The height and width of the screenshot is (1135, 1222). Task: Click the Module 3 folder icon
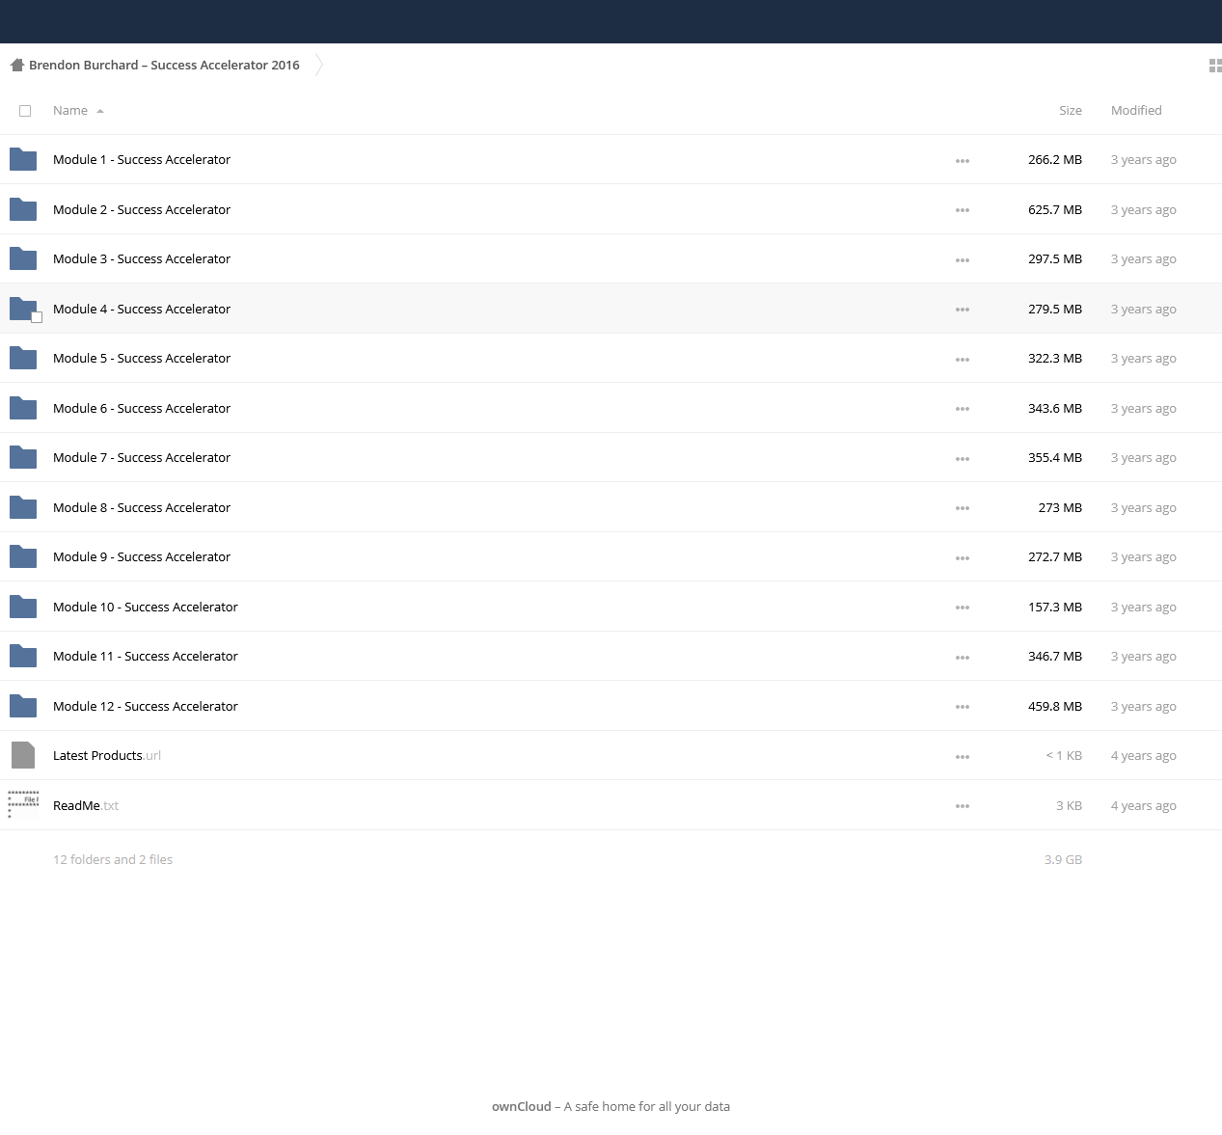click(x=23, y=258)
